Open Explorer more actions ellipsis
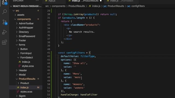Screen dimensions: 175x98 point(37,1)
